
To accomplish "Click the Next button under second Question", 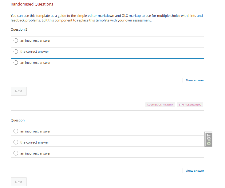I will (19, 182).
